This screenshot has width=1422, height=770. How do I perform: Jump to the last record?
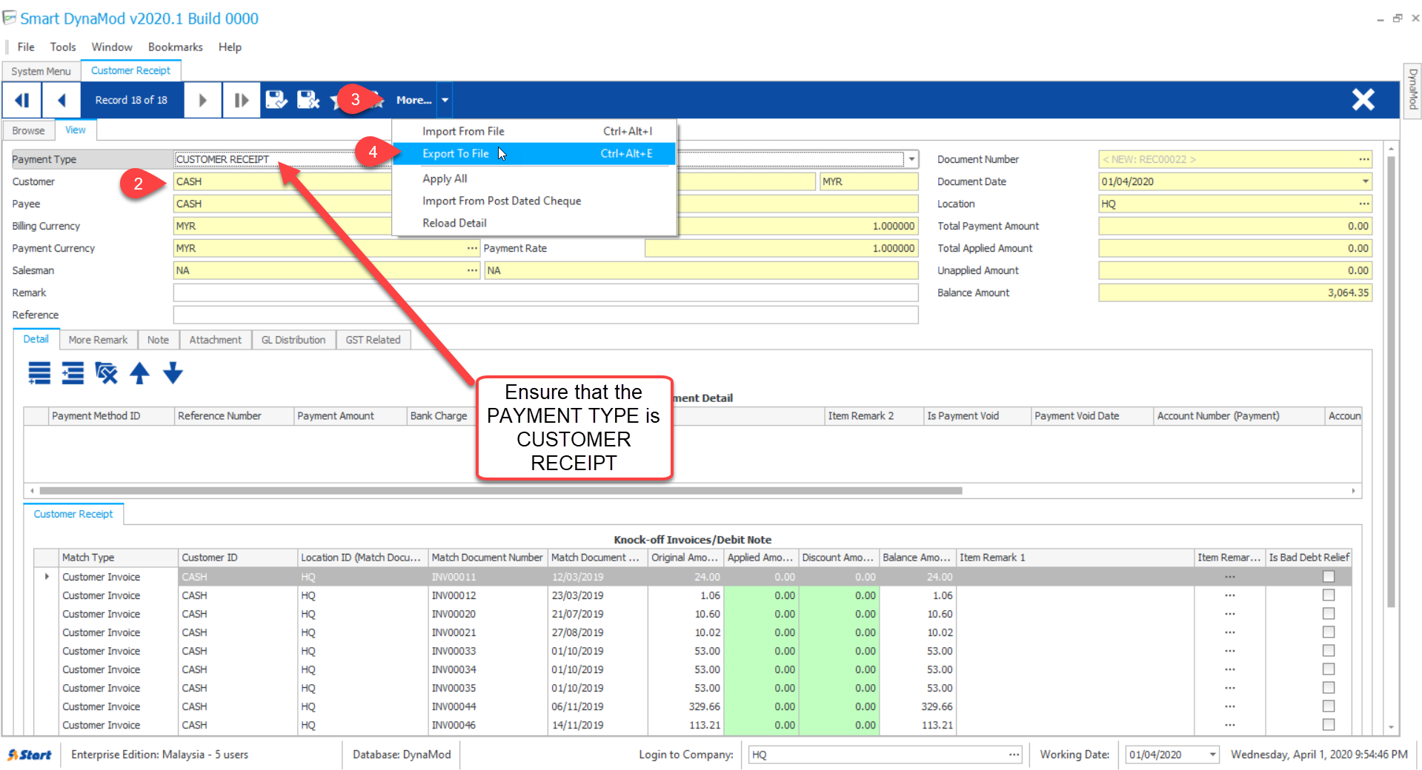241,100
